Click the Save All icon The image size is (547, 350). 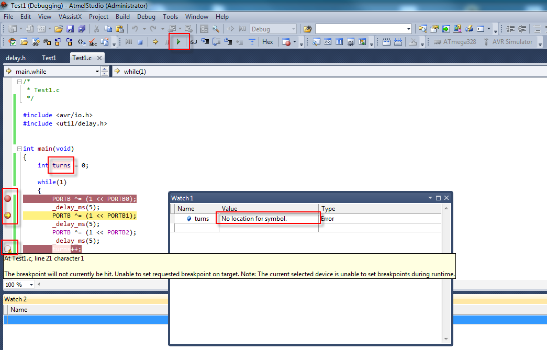[x=82, y=29]
